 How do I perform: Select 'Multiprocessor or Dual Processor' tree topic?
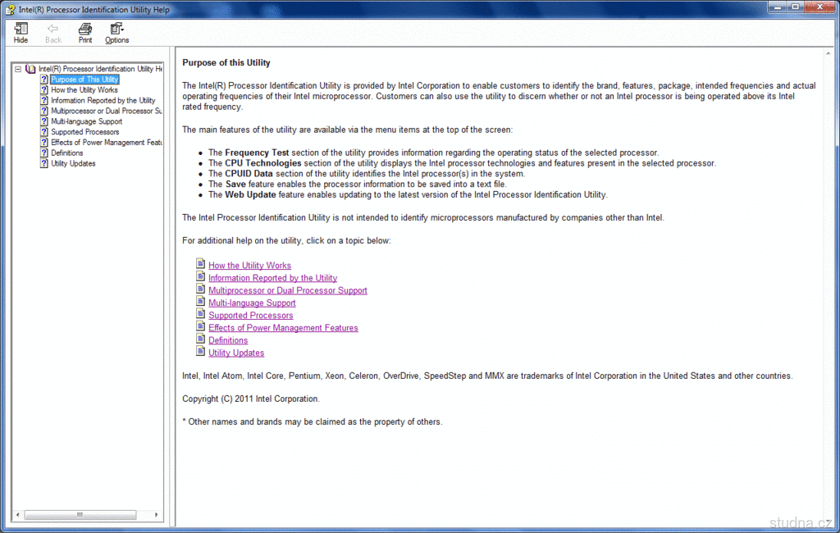click(x=106, y=111)
